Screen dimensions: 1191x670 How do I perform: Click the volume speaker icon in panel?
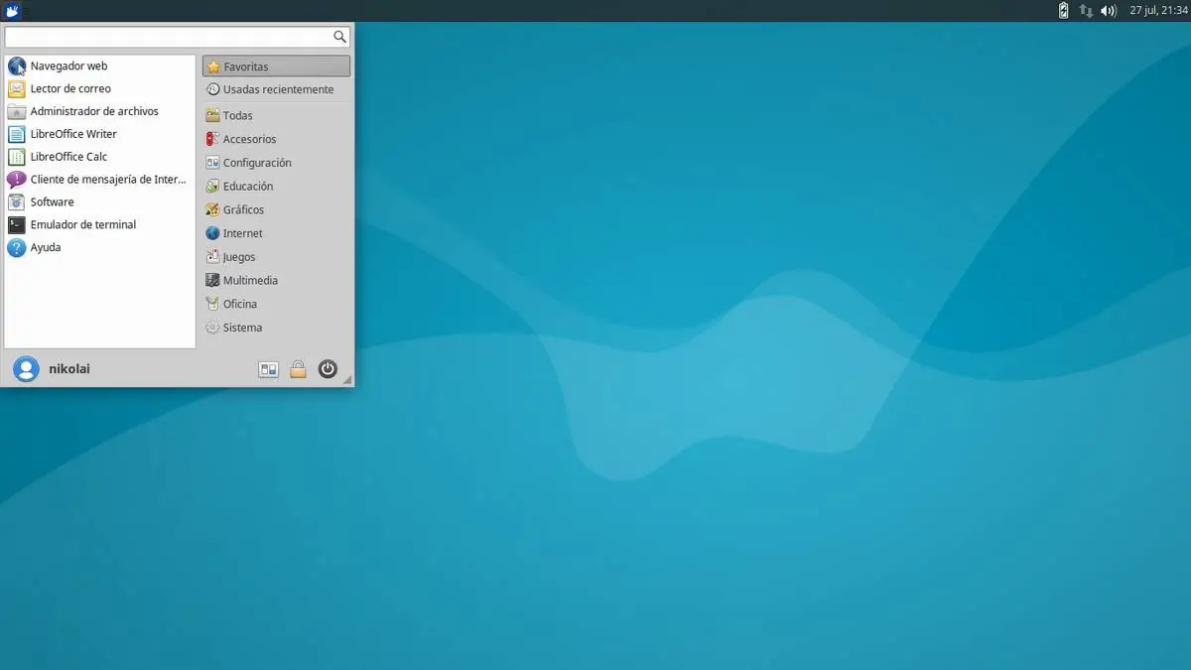pos(1109,11)
